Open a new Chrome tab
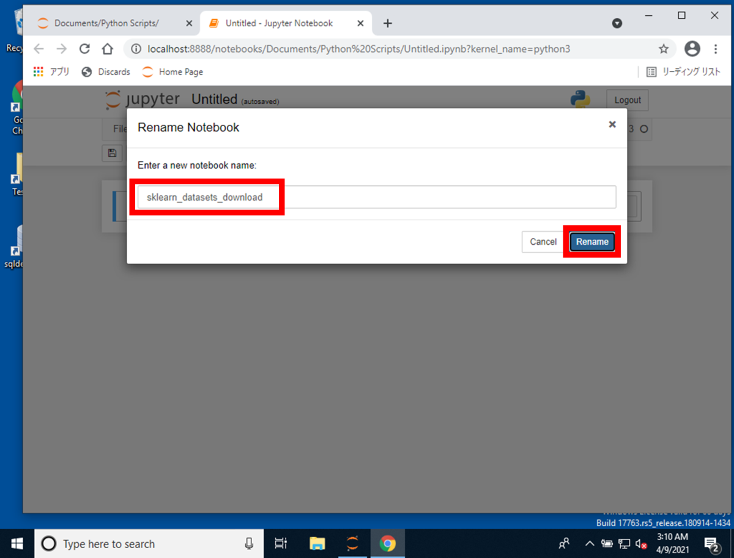Screen dimensions: 734x558 coord(387,23)
